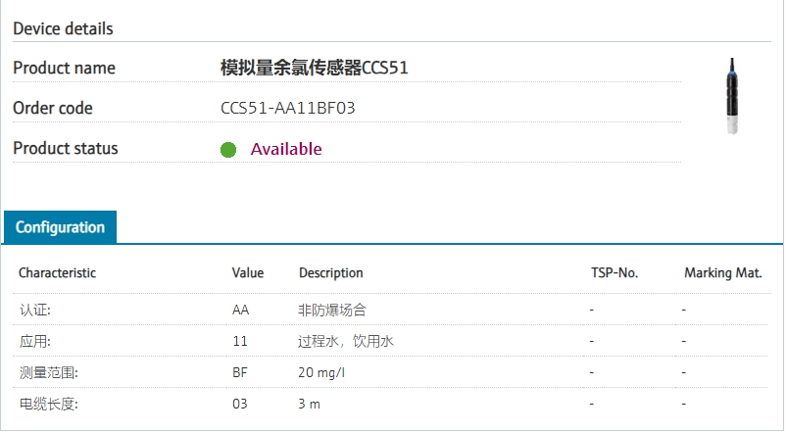Open the CCS51 sensor product thumbnail

click(731, 96)
